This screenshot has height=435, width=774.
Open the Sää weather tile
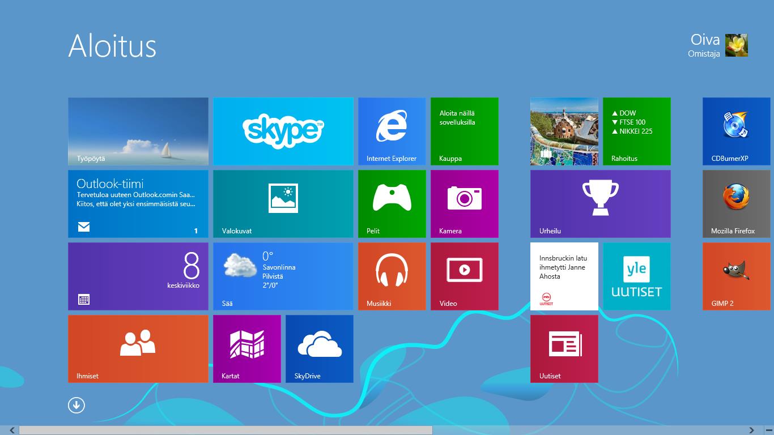(x=283, y=276)
